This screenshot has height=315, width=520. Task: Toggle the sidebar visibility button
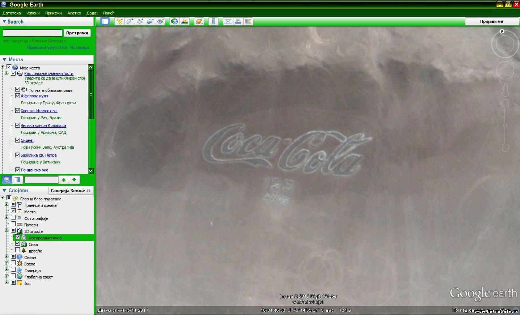click(x=105, y=21)
